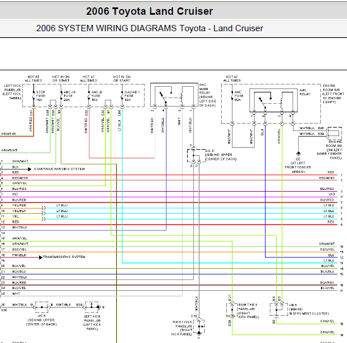Viewport: 347px width, 343px height.
Task: Click the STOP fuse symbol
Action: pos(33,96)
